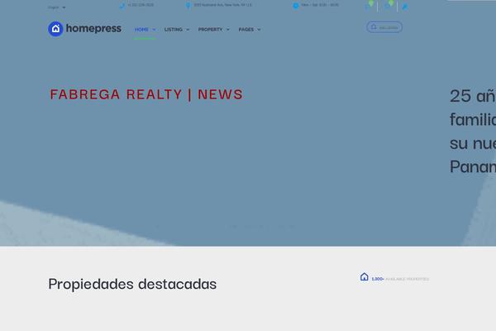Click the hero headline starting with 25 añ
Viewport: 496px width, 331px height.
coord(473,131)
